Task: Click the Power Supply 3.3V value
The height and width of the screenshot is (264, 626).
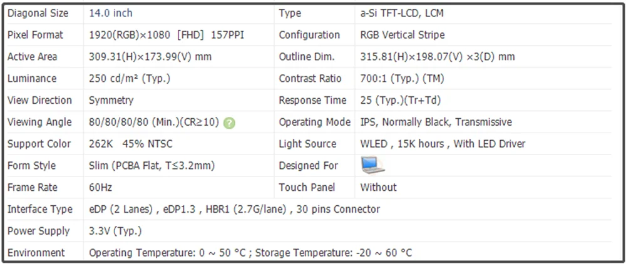Action: point(115,231)
